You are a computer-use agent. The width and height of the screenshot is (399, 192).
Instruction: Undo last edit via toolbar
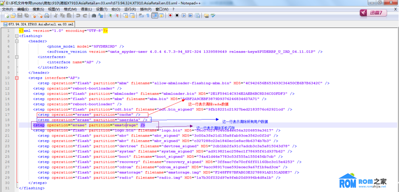coord(78,15)
